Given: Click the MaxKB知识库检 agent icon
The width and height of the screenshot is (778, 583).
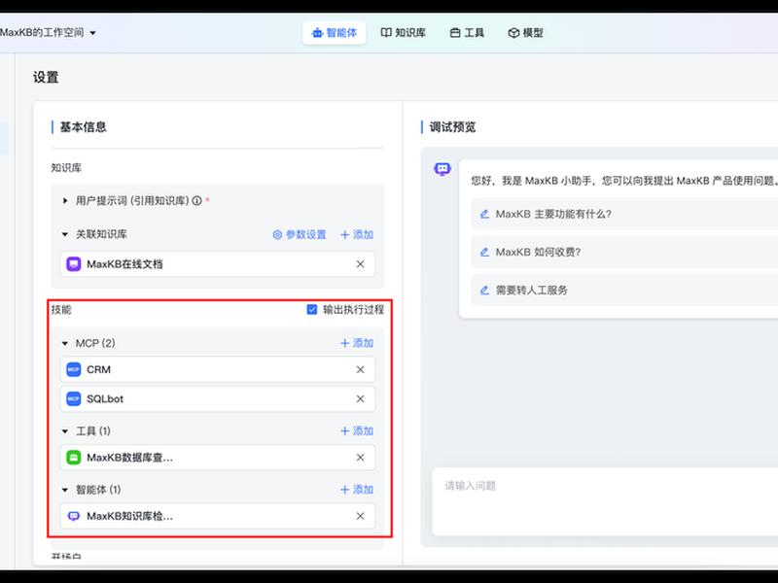Looking at the screenshot, I should tap(74, 516).
